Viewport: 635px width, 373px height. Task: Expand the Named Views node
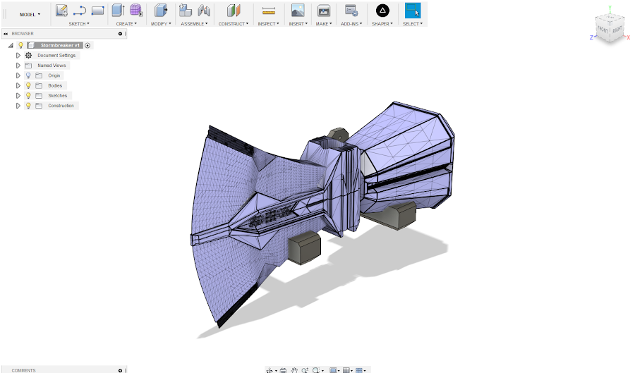point(18,66)
